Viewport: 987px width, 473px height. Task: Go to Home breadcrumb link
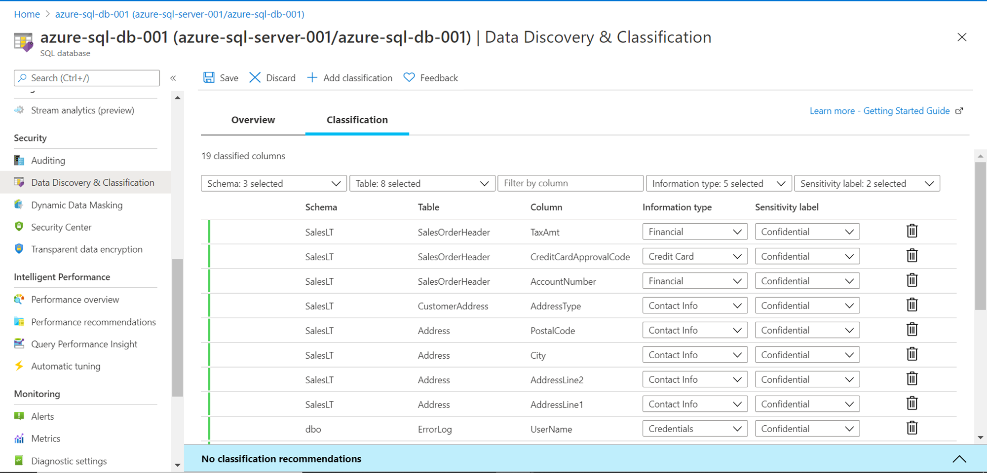(27, 14)
